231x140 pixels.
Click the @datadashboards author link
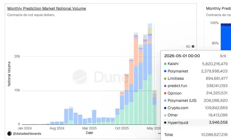27,133
